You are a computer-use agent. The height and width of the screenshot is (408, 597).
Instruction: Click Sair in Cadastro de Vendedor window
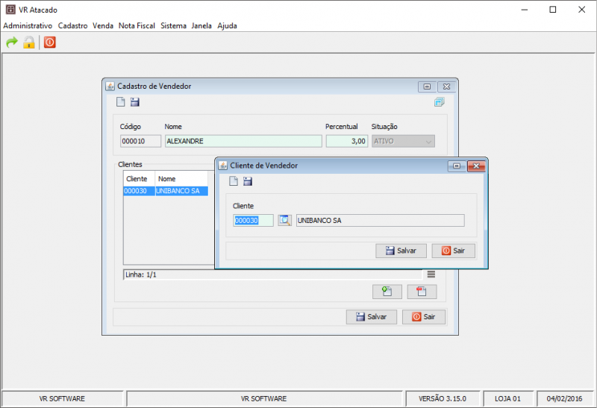click(x=423, y=317)
